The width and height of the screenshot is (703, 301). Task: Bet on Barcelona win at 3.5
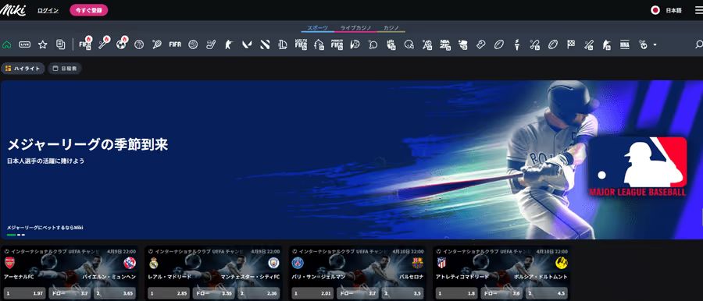[402, 294]
